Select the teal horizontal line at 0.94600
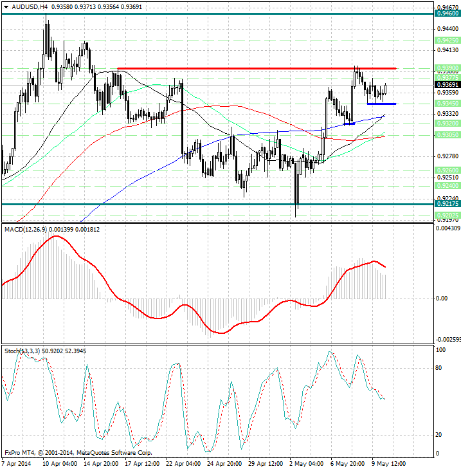This screenshot has width=461, height=469. (x=193, y=13)
